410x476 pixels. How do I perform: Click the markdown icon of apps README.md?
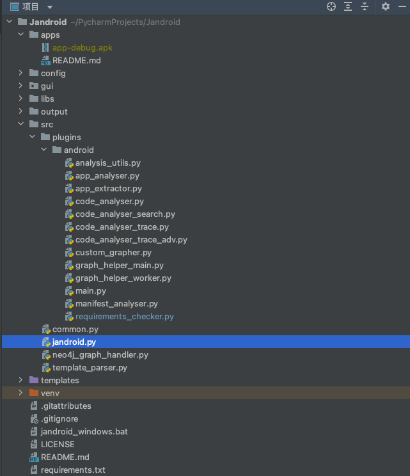click(x=45, y=60)
